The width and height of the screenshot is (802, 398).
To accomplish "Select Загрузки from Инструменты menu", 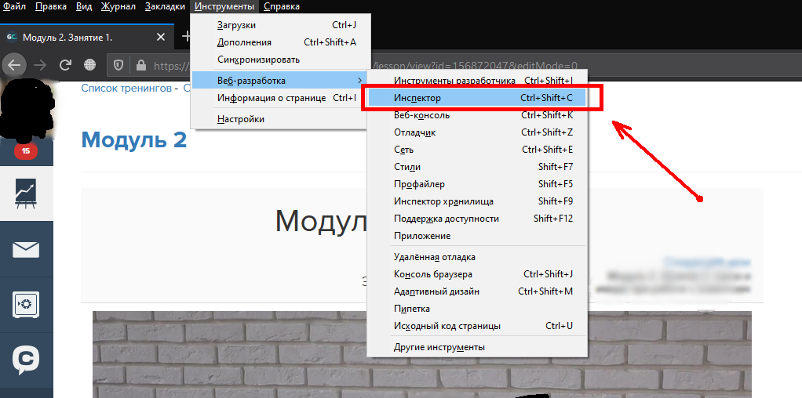I will [x=280, y=25].
